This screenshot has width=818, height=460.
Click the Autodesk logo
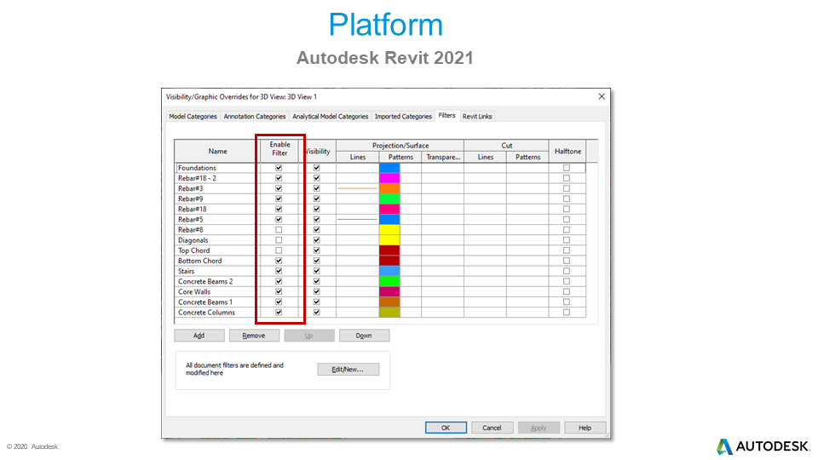[762, 446]
